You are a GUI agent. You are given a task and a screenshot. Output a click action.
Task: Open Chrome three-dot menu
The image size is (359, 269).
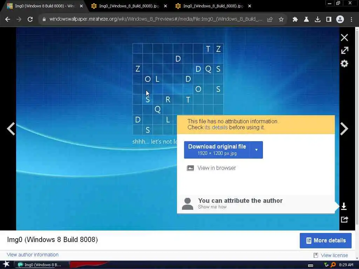351,20
